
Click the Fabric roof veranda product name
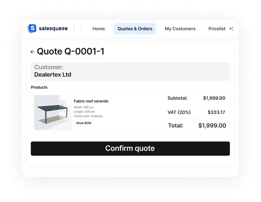91,101
